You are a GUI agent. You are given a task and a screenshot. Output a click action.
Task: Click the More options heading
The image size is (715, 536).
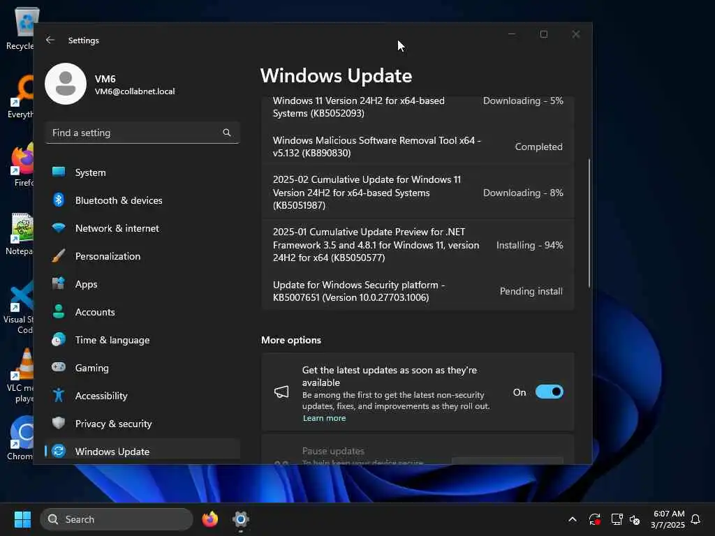pyautogui.click(x=291, y=340)
